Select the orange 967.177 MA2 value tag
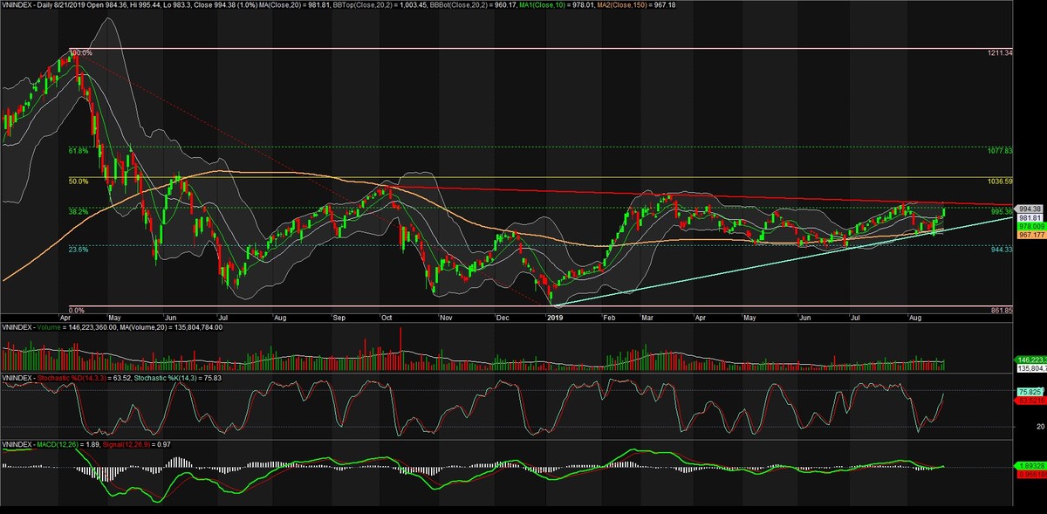Viewport: 1047px width, 514px height. tap(1030, 235)
